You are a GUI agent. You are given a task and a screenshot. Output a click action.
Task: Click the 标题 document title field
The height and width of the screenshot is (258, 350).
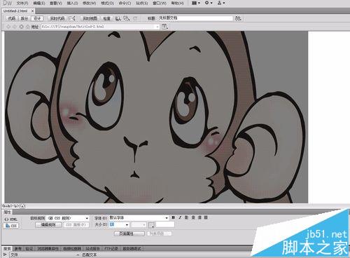coord(195,18)
